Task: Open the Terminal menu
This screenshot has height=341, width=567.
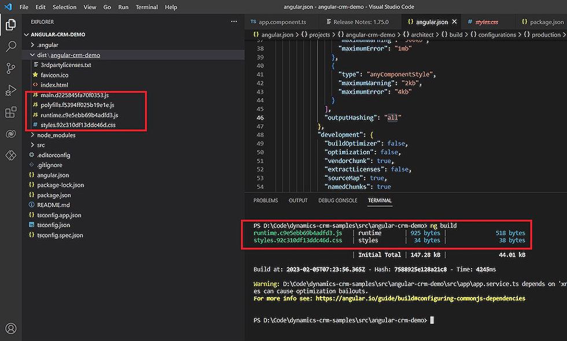Action: click(x=146, y=7)
